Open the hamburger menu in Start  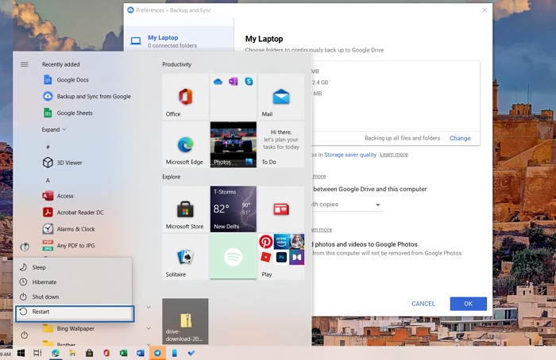click(x=25, y=64)
